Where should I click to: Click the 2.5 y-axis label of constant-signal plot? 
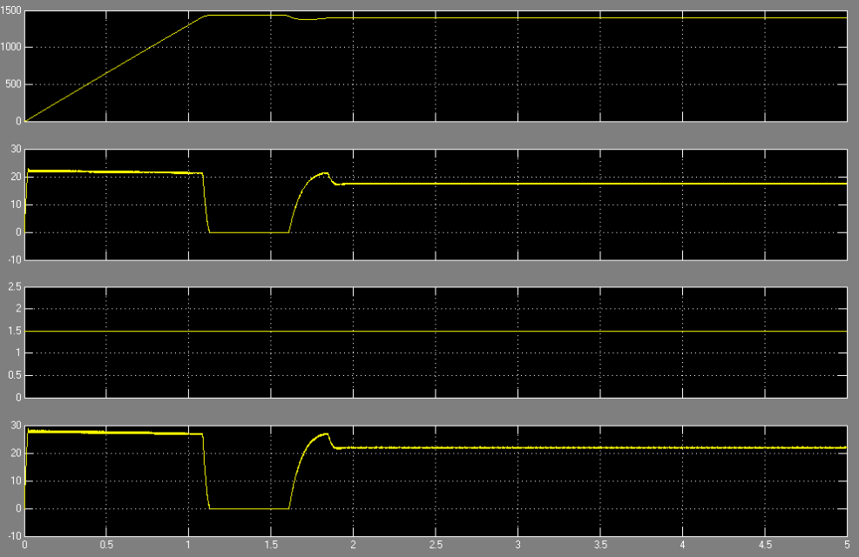[16, 286]
